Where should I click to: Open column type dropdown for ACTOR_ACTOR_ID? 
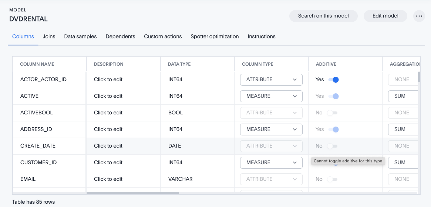271,80
